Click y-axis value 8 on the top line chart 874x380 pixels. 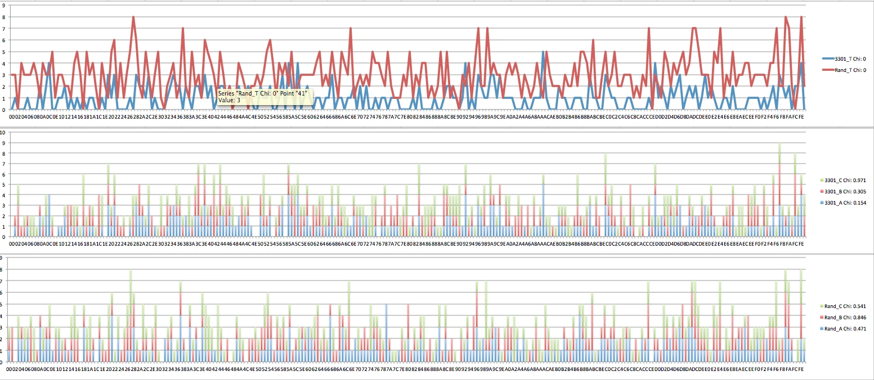3,17
